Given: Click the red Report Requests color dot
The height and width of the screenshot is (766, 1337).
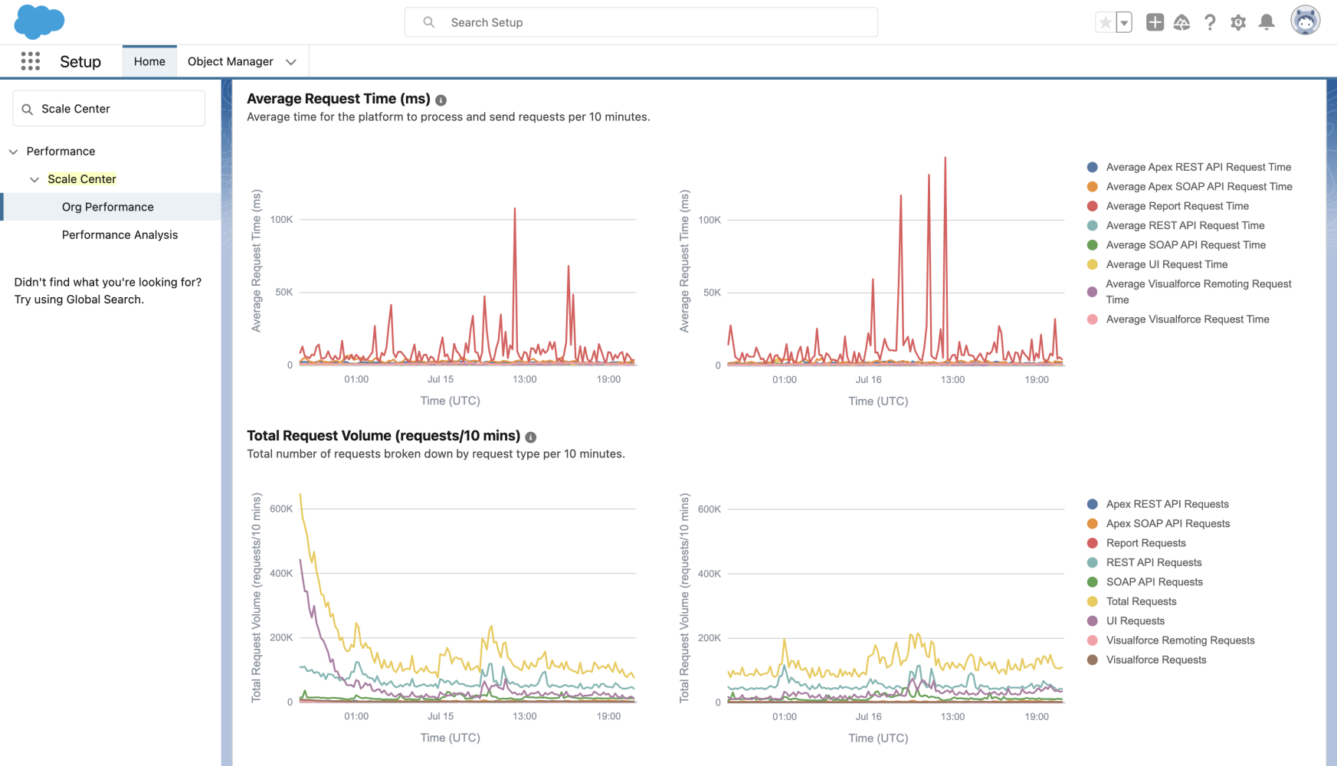Looking at the screenshot, I should pos(1091,542).
